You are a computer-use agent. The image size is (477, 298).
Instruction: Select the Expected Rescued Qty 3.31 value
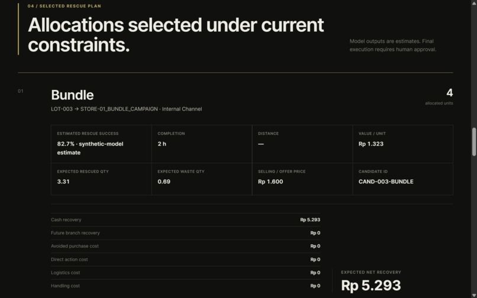coord(63,182)
